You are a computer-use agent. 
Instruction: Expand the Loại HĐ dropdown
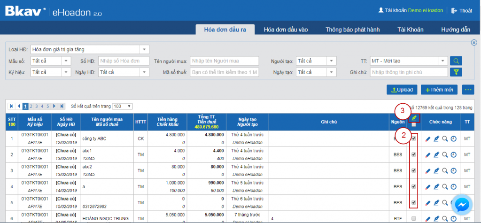[x=144, y=49]
